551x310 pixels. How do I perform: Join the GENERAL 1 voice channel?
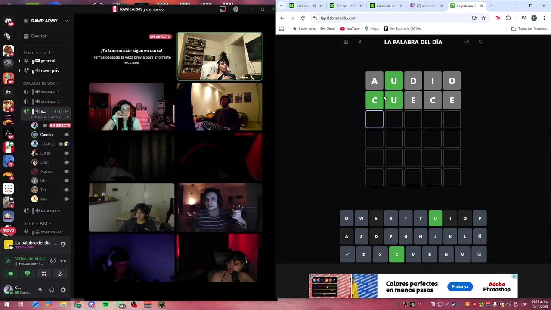tap(45, 92)
